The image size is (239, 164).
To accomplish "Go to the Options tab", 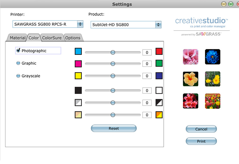I will pos(73,38).
